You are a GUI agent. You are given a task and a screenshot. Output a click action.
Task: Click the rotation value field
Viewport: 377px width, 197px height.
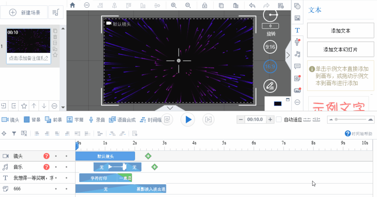pos(270,26)
